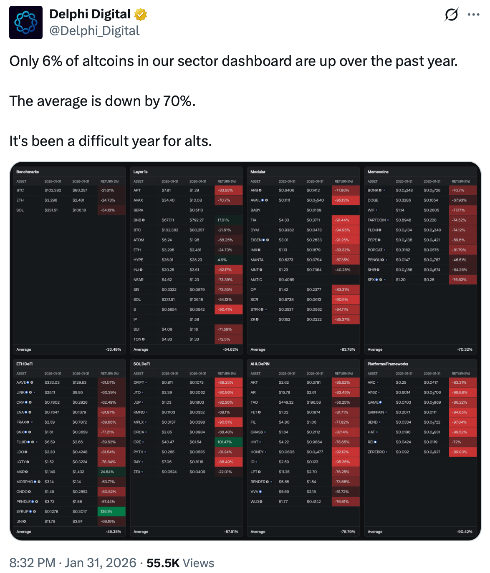Screen dimensions: 490x573
Task: Open the Grok icon on the tweet
Action: (451, 15)
